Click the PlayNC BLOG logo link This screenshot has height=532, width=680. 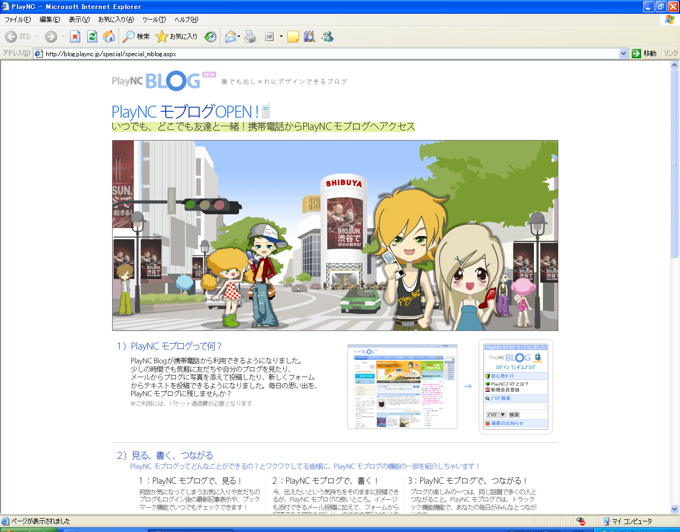point(156,81)
